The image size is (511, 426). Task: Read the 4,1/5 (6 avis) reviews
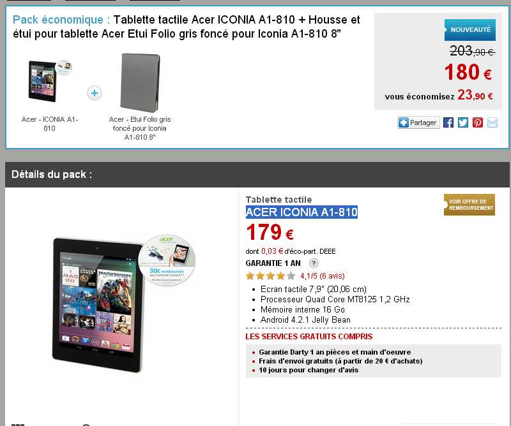323,276
